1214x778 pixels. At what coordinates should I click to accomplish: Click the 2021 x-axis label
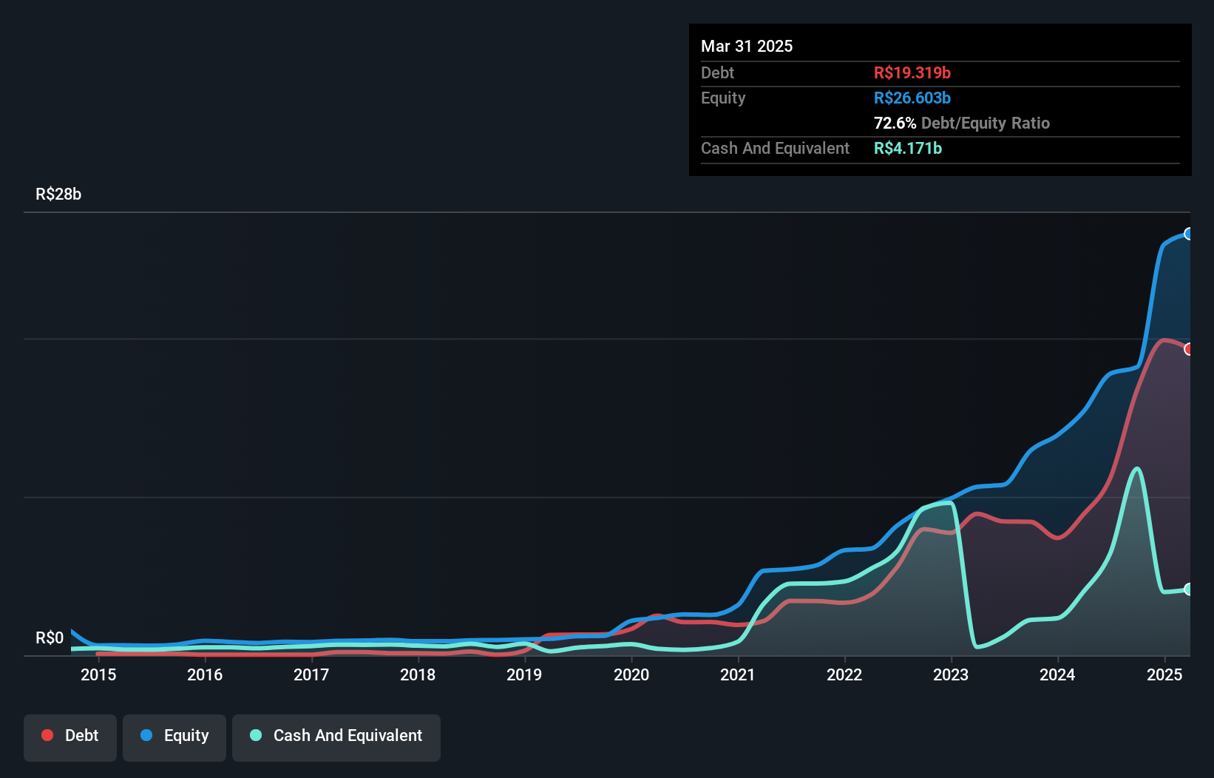coord(738,674)
